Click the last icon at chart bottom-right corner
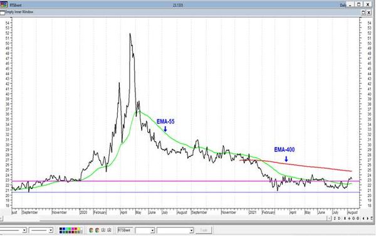This screenshot has width=376, height=236. tap(372, 218)
